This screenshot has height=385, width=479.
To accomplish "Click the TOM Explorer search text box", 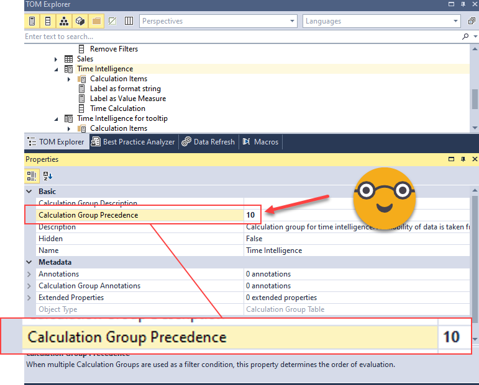I will 236,37.
